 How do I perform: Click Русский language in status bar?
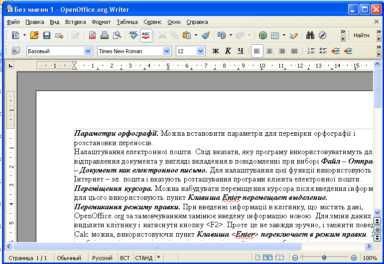click(102, 258)
